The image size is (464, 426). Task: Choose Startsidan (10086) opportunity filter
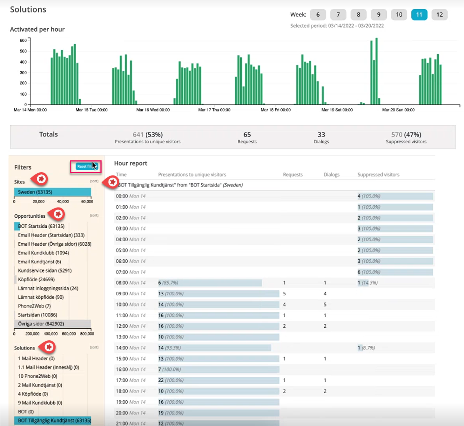click(38, 315)
